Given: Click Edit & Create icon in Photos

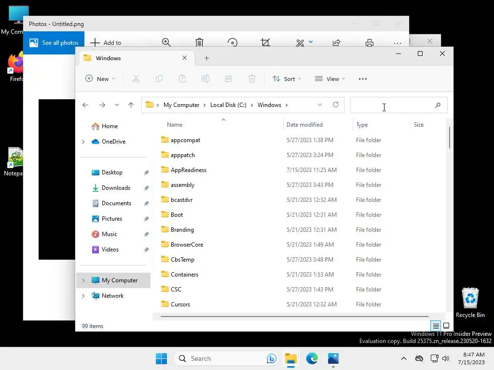Looking at the screenshot, I should tap(300, 43).
